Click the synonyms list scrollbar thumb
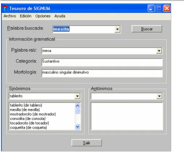184x152 pixels. point(77,111)
